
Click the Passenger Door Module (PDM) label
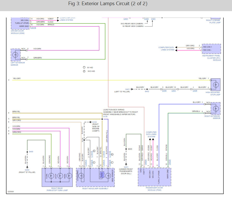154,190
